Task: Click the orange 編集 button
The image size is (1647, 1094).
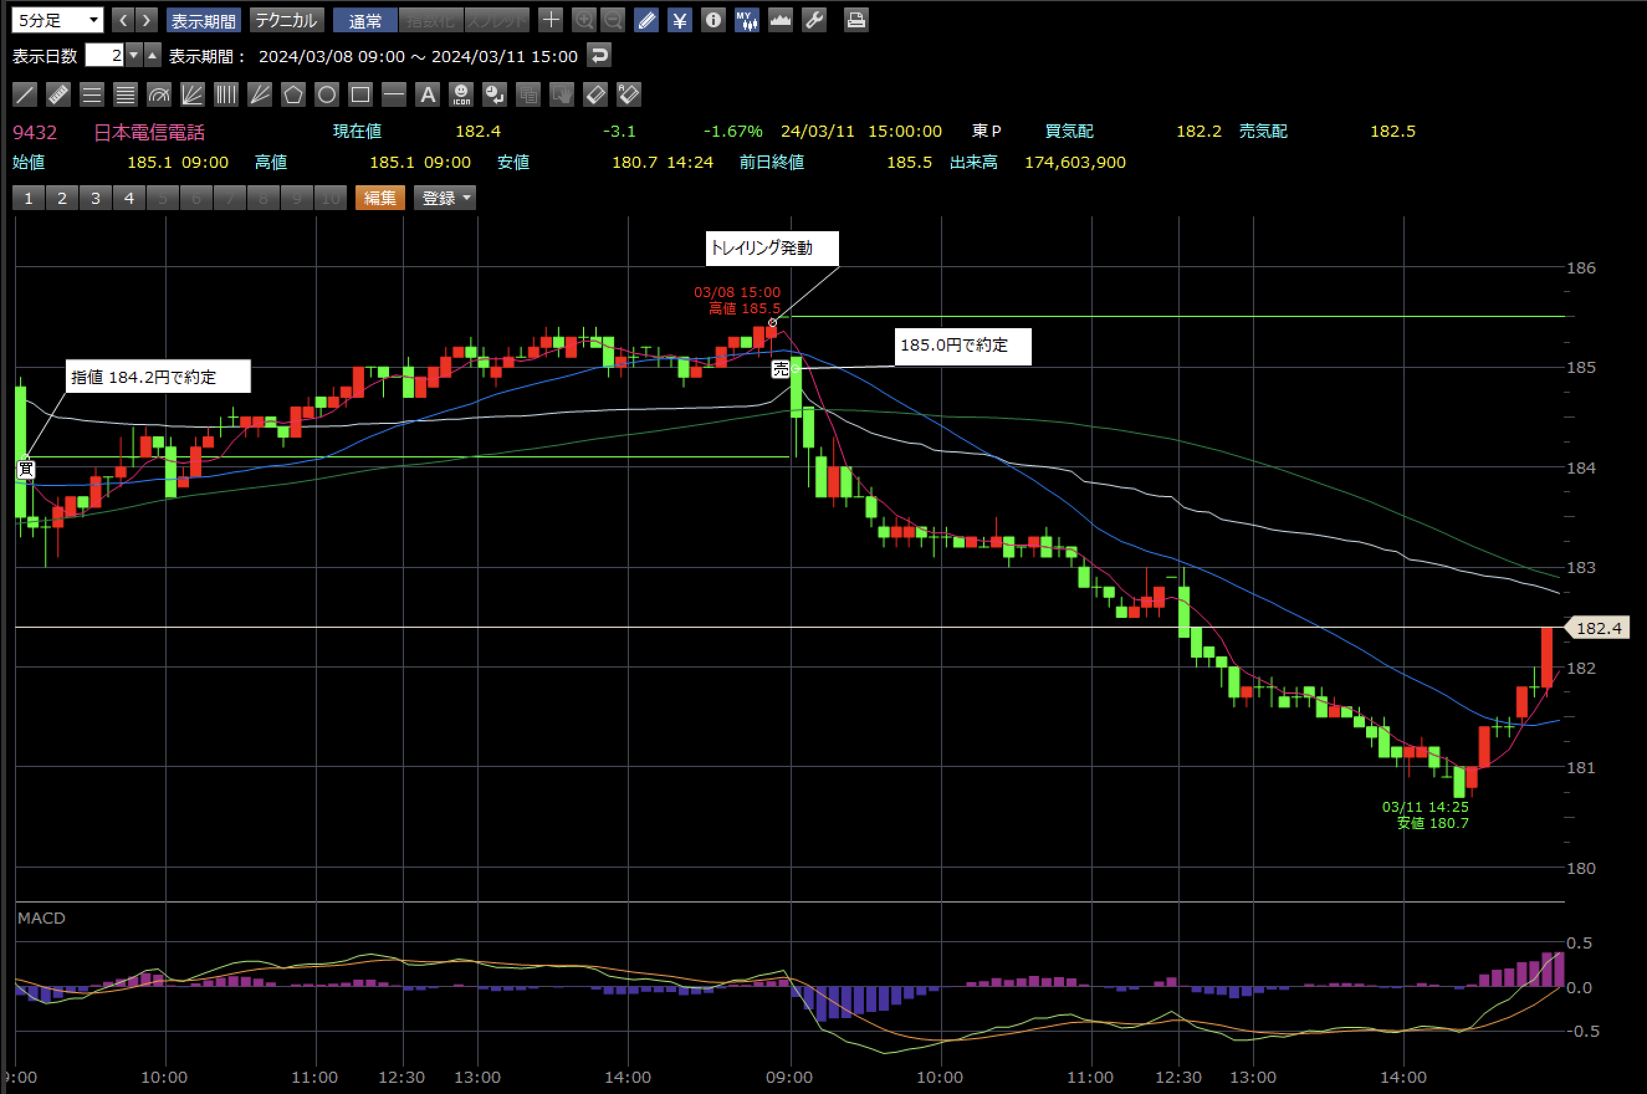Action: pyautogui.click(x=380, y=198)
